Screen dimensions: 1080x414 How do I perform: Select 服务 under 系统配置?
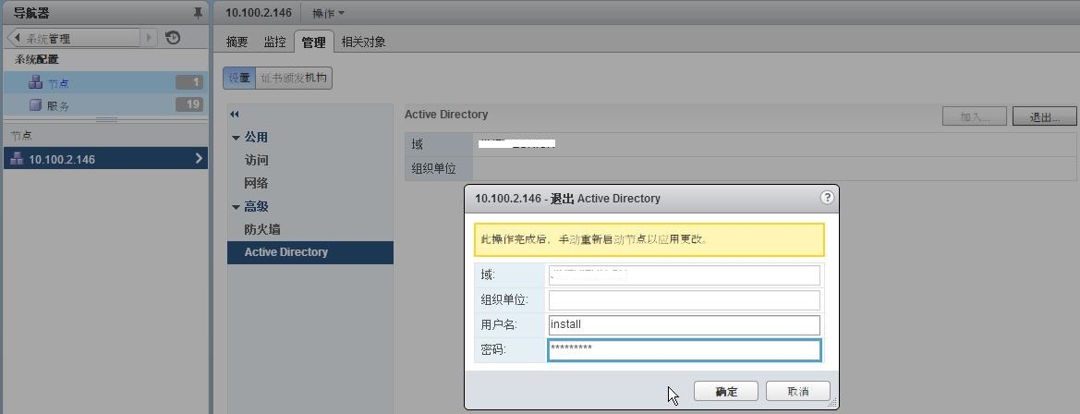105,105
